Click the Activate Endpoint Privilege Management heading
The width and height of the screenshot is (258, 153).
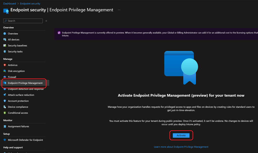click(181, 95)
